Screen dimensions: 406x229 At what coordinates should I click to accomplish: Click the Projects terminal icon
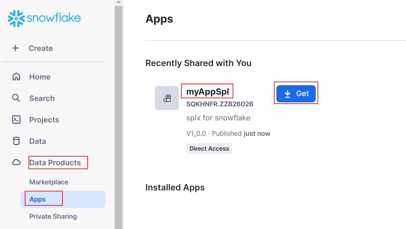(x=16, y=120)
